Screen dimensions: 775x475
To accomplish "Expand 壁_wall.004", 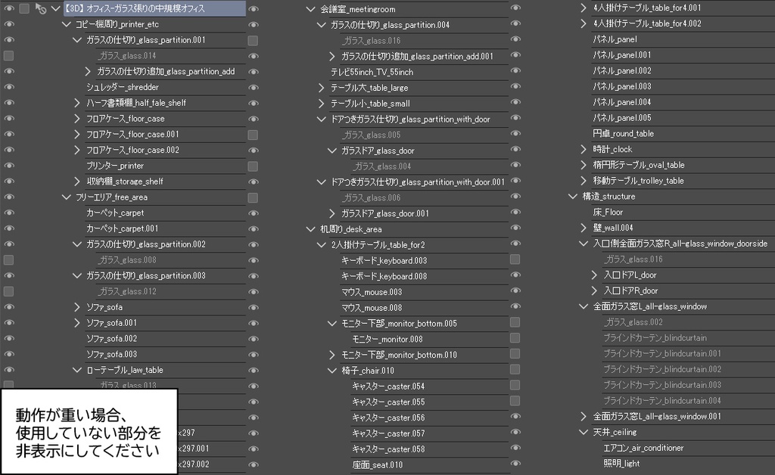I will pyautogui.click(x=584, y=228).
